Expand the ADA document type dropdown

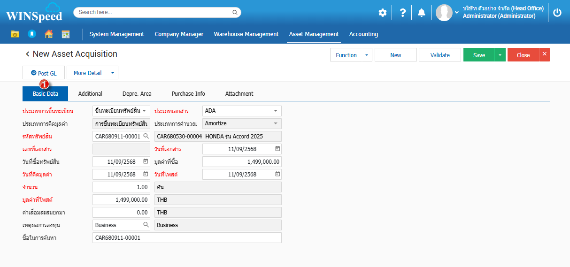pyautogui.click(x=275, y=111)
